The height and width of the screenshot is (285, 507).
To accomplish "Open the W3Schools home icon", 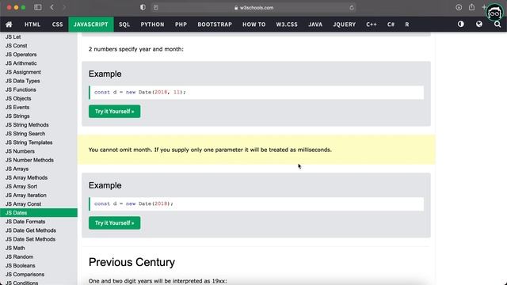I will point(9,25).
